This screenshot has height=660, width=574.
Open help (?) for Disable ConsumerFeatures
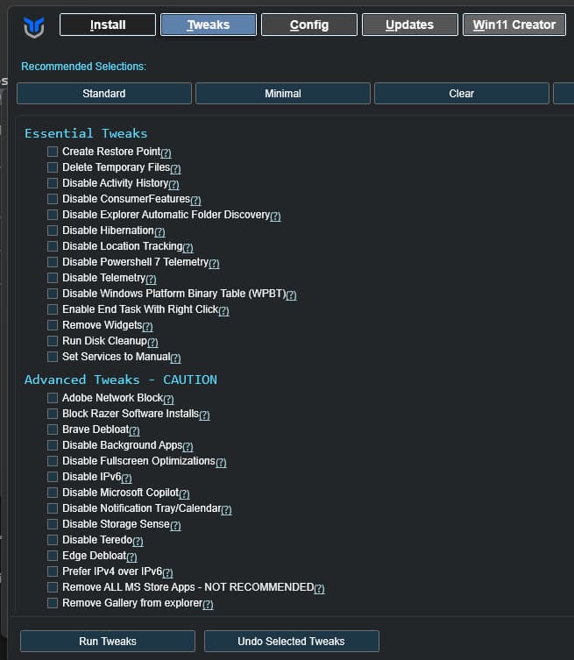click(x=195, y=200)
